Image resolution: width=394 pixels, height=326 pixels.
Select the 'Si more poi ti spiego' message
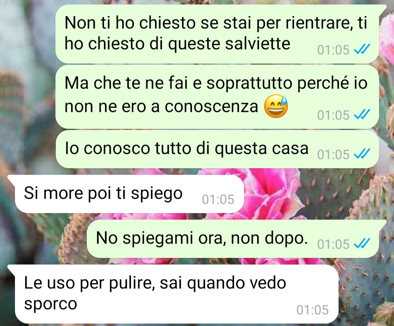click(x=125, y=194)
